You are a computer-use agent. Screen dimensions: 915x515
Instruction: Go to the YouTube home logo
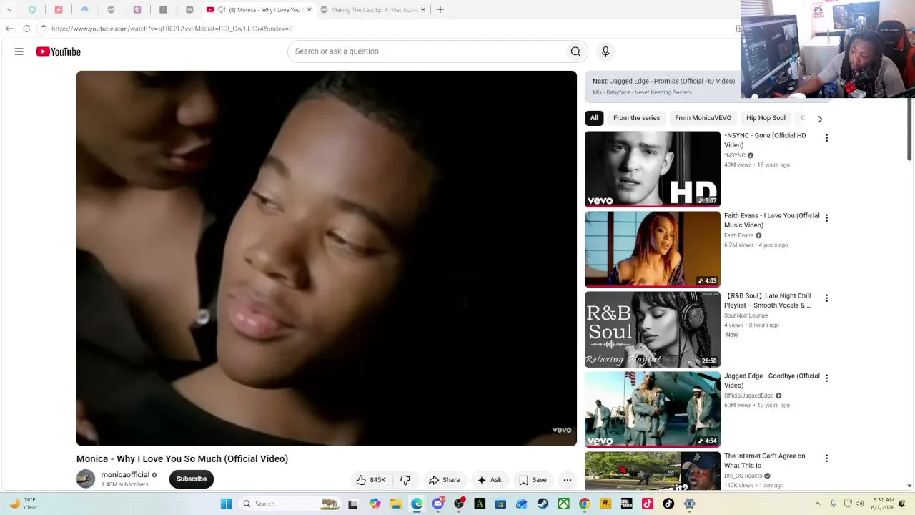click(x=59, y=51)
